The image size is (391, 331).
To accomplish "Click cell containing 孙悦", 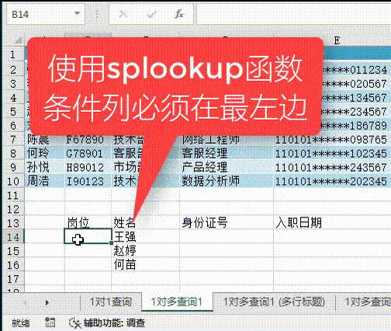I will [44, 167].
